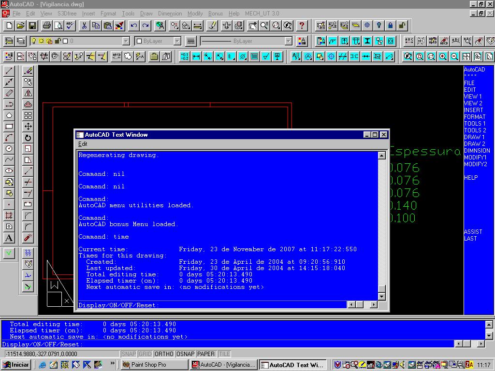Toggle TILE in the status bar
This screenshot has height=371, width=495.
coord(224,354)
